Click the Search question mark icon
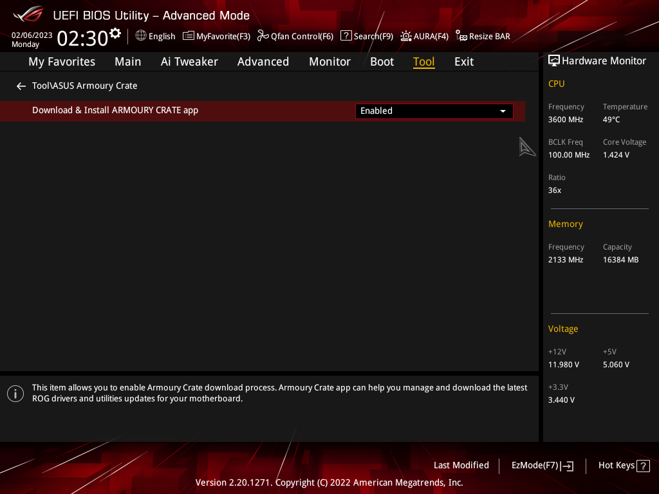The width and height of the screenshot is (659, 494). pyautogui.click(x=346, y=36)
